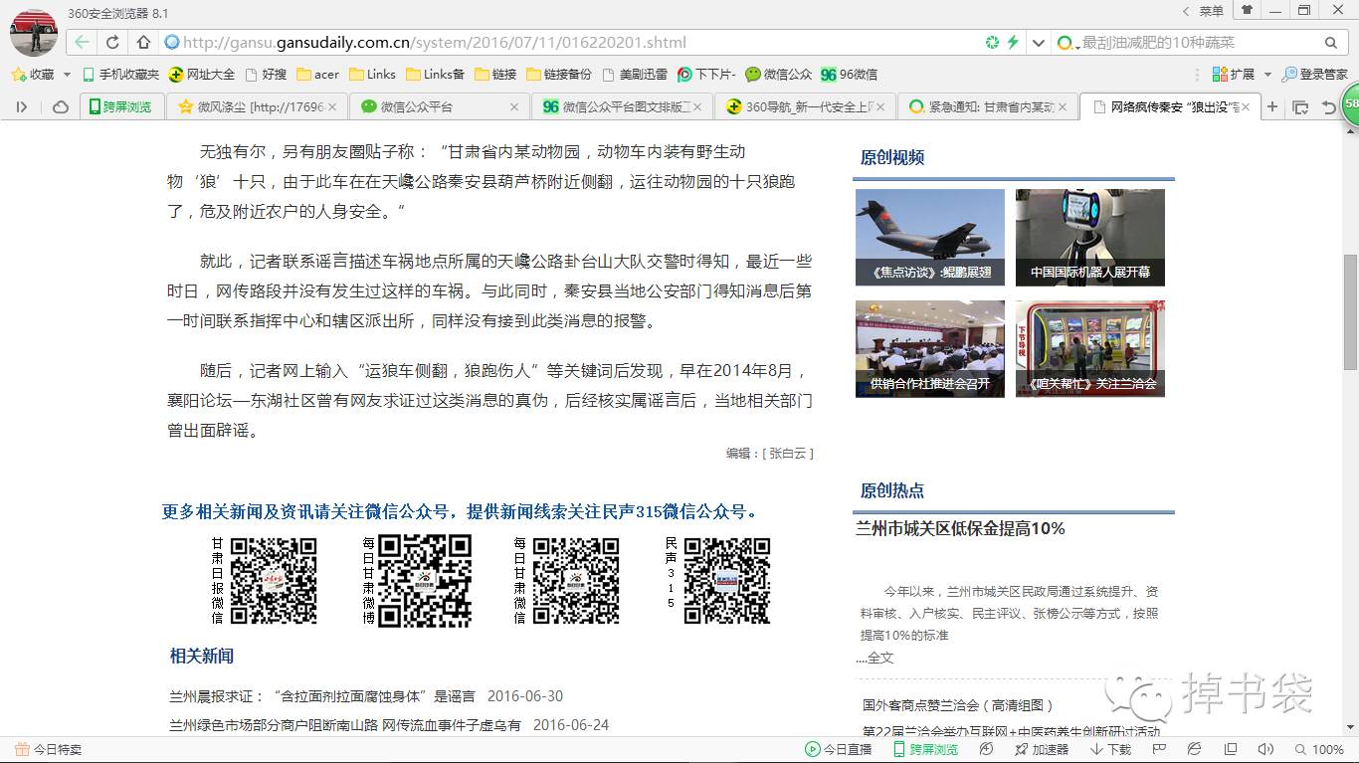Reload the current page
The image size is (1359, 763).
113,43
